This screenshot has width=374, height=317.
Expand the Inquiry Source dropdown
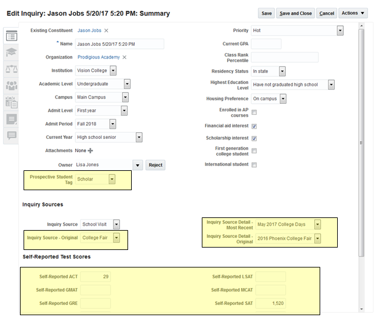[116, 224]
